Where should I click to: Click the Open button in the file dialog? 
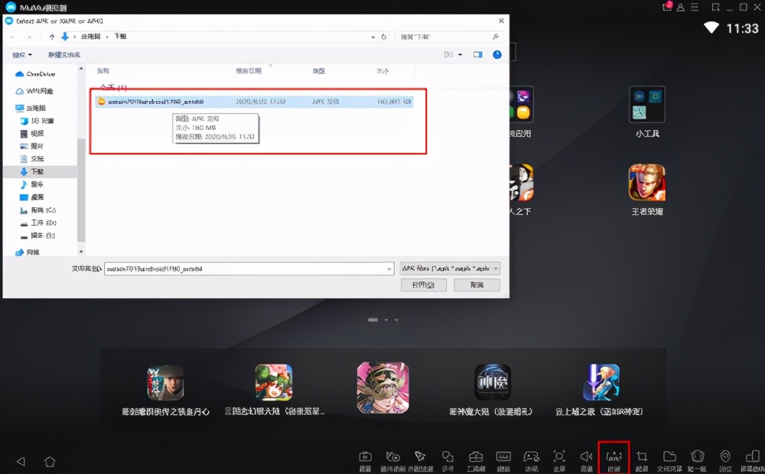424,285
